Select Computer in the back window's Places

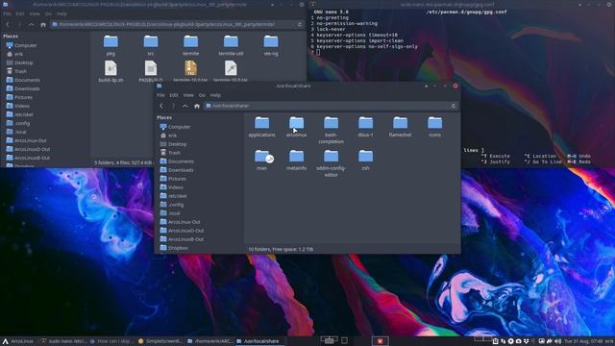tap(21, 45)
